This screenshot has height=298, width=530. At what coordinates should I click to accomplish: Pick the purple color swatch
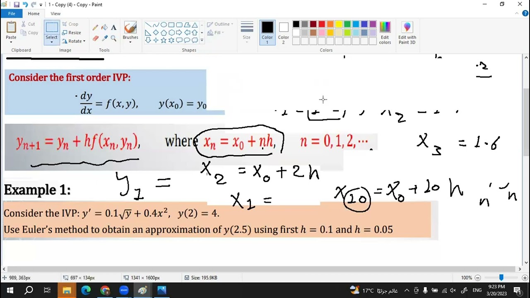coord(373,24)
